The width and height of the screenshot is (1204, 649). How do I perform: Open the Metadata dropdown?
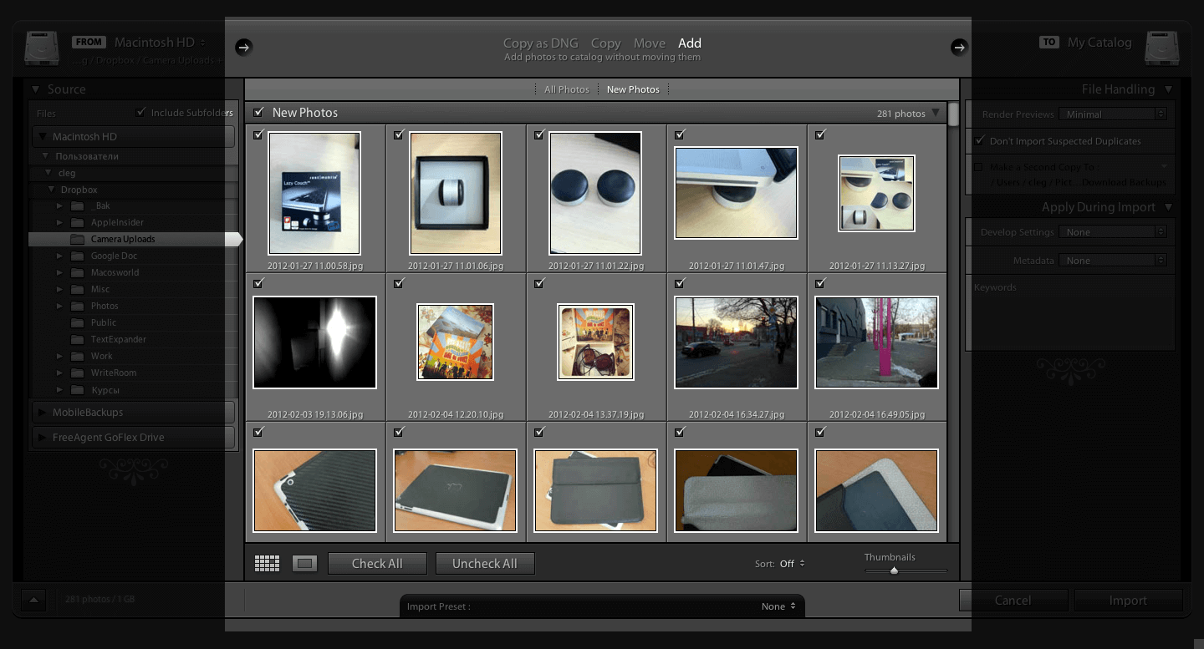pos(1112,261)
